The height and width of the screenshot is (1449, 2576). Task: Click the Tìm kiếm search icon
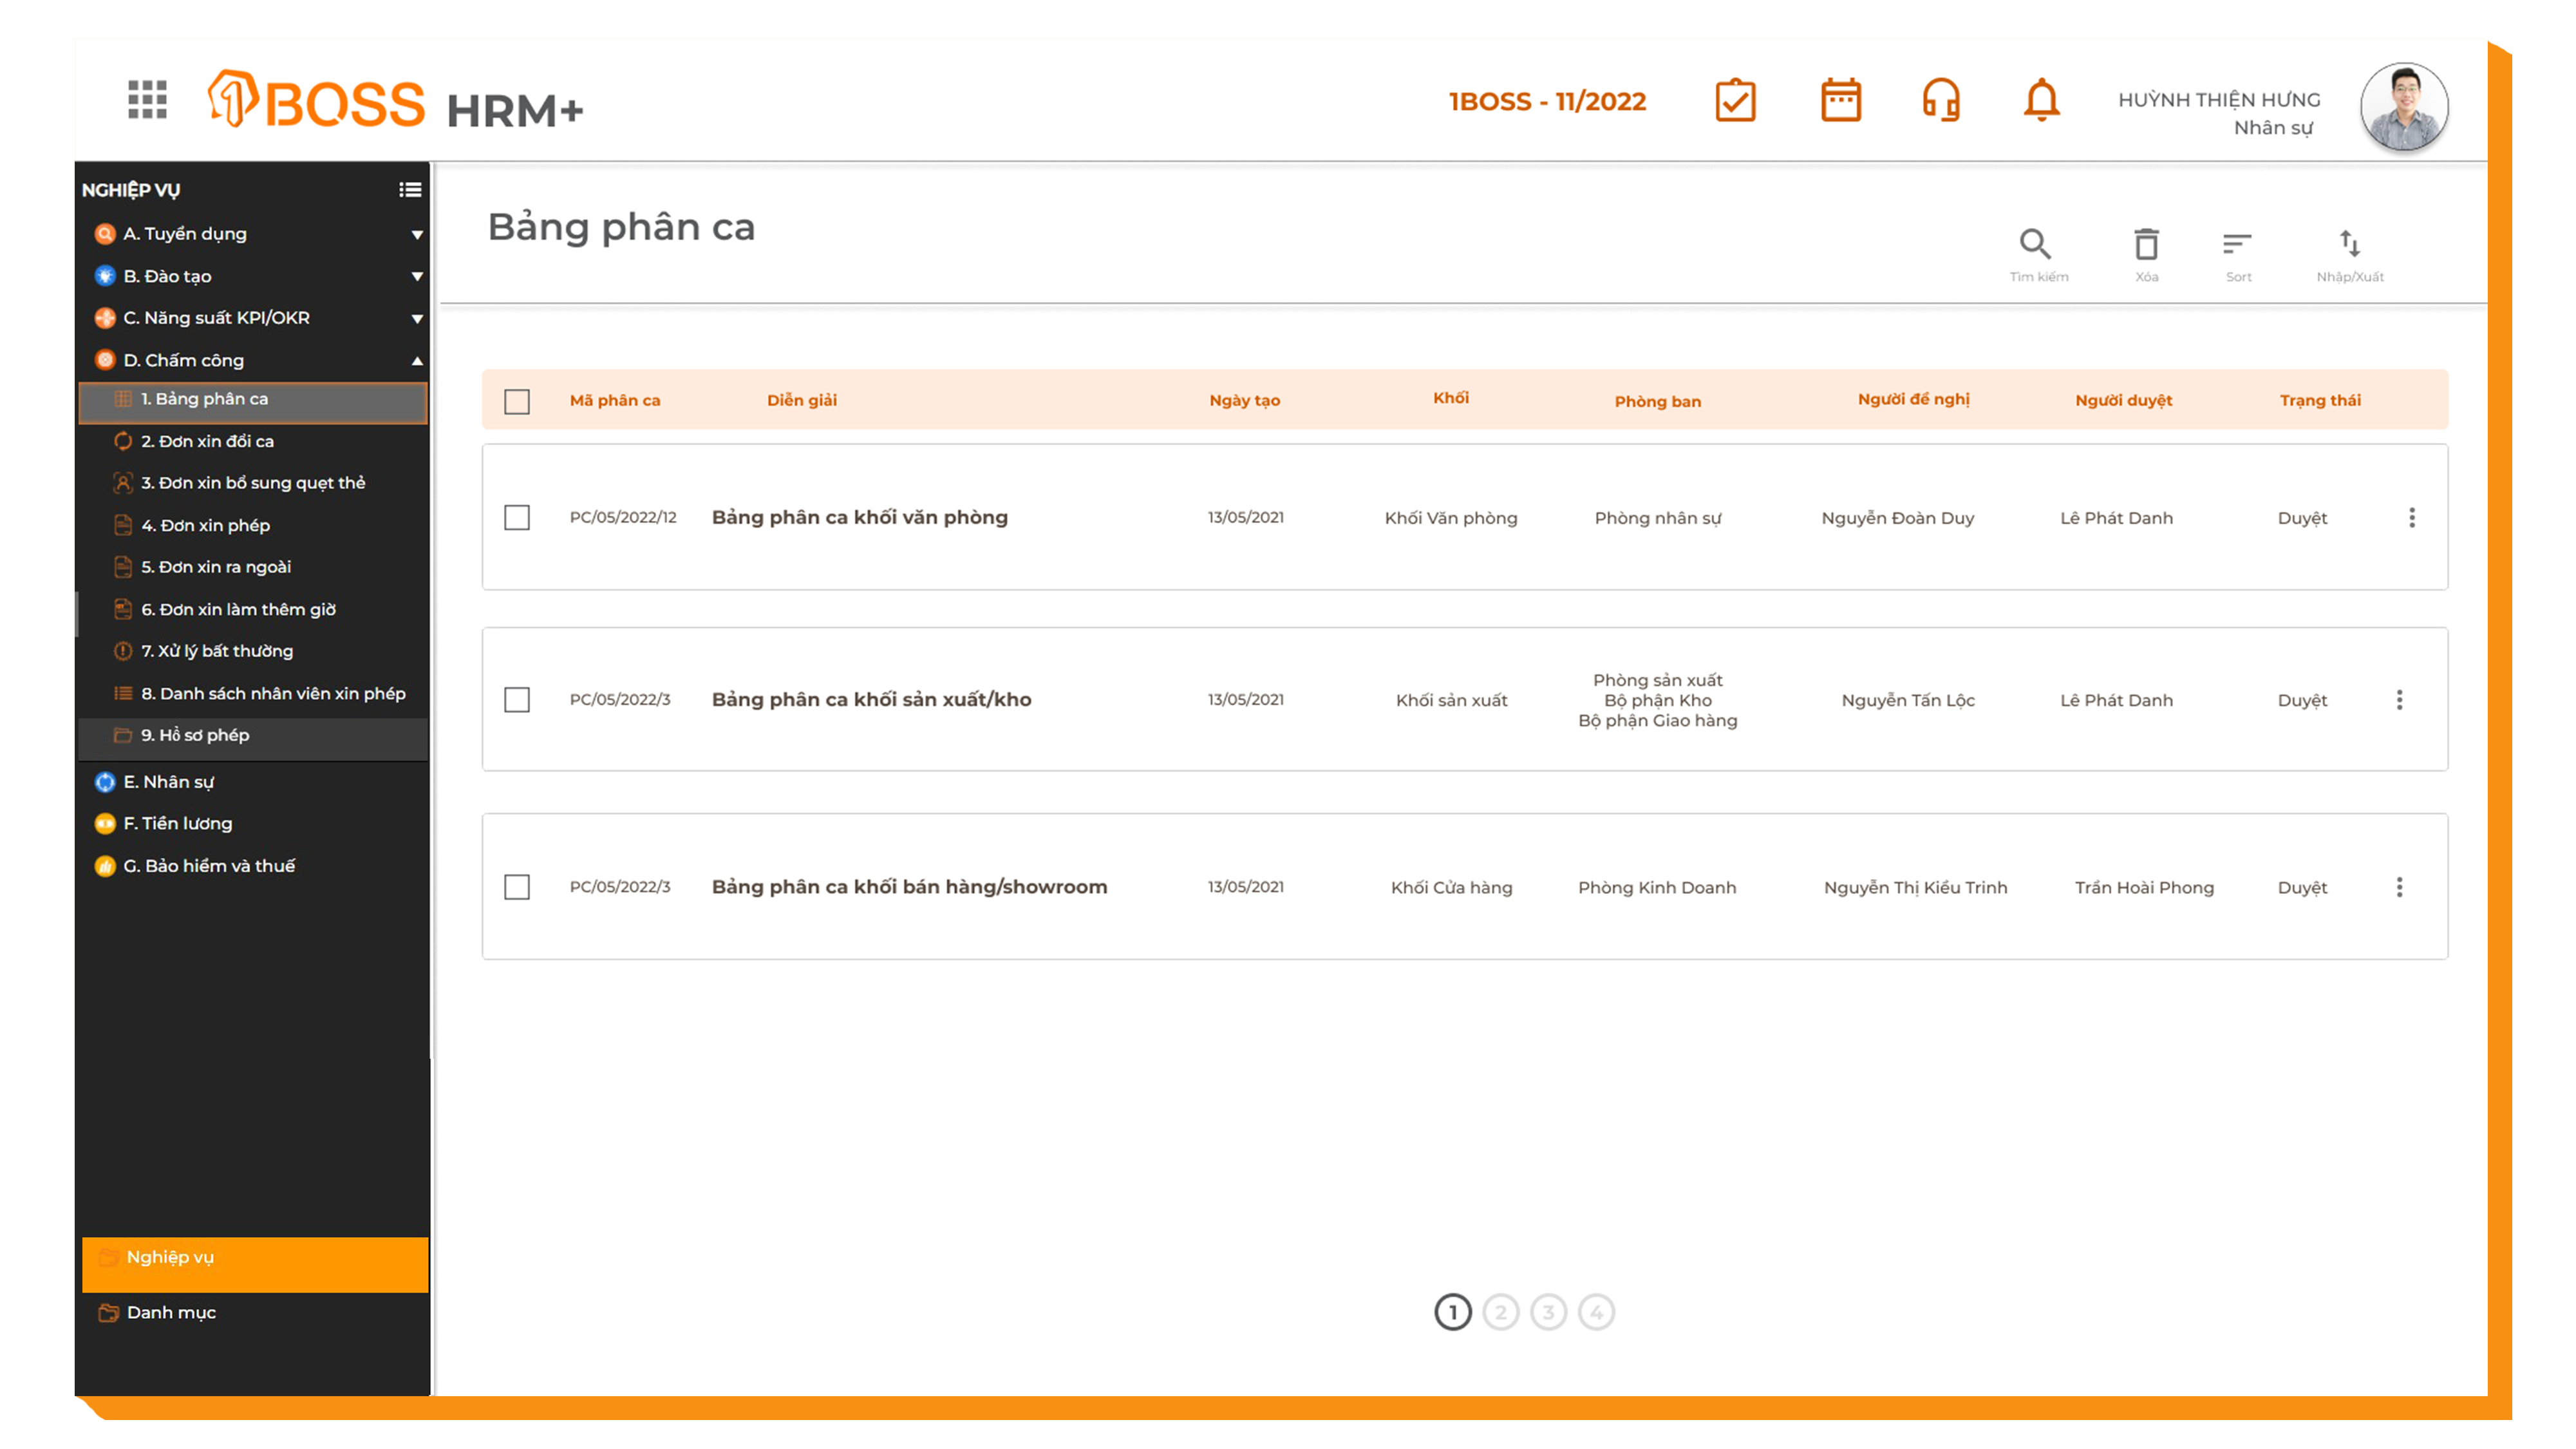point(2035,245)
